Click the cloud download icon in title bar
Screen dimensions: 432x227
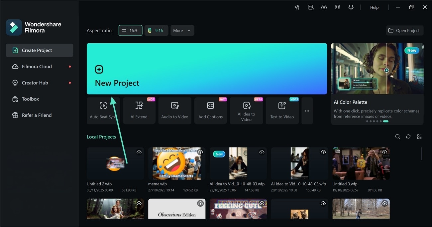tap(324, 7)
